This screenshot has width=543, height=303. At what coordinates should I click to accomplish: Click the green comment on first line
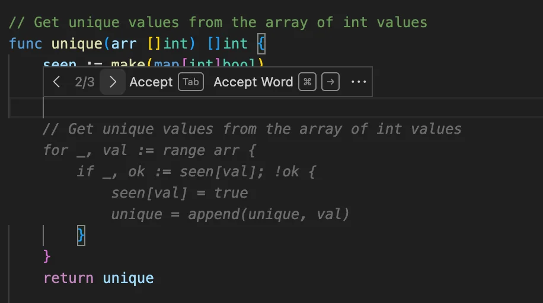point(218,22)
